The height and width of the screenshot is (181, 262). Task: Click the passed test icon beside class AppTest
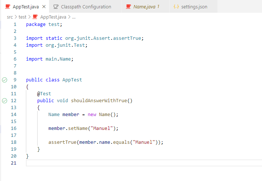click(5, 80)
